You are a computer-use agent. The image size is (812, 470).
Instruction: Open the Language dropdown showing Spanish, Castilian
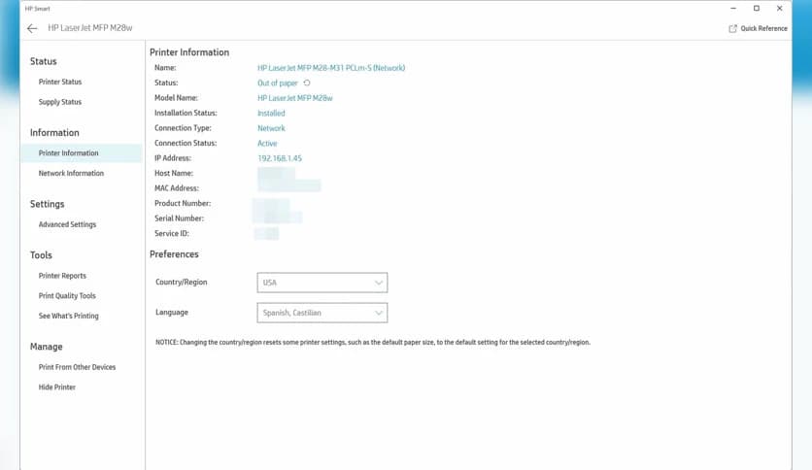[322, 313]
